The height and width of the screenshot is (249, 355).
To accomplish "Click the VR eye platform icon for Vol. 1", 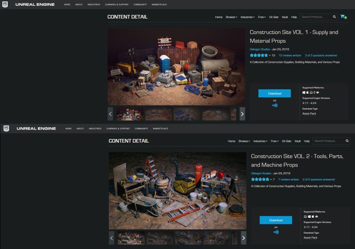I will 318,92.
